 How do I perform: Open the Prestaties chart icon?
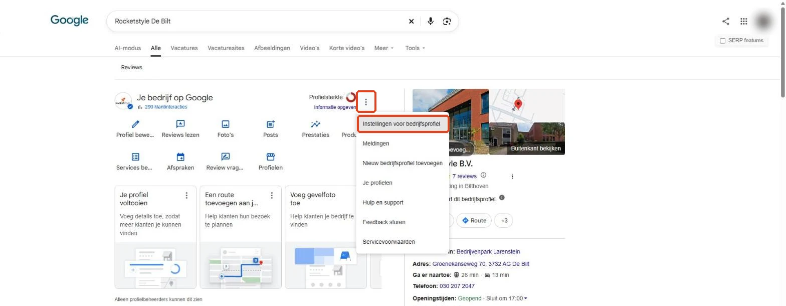pos(316,124)
